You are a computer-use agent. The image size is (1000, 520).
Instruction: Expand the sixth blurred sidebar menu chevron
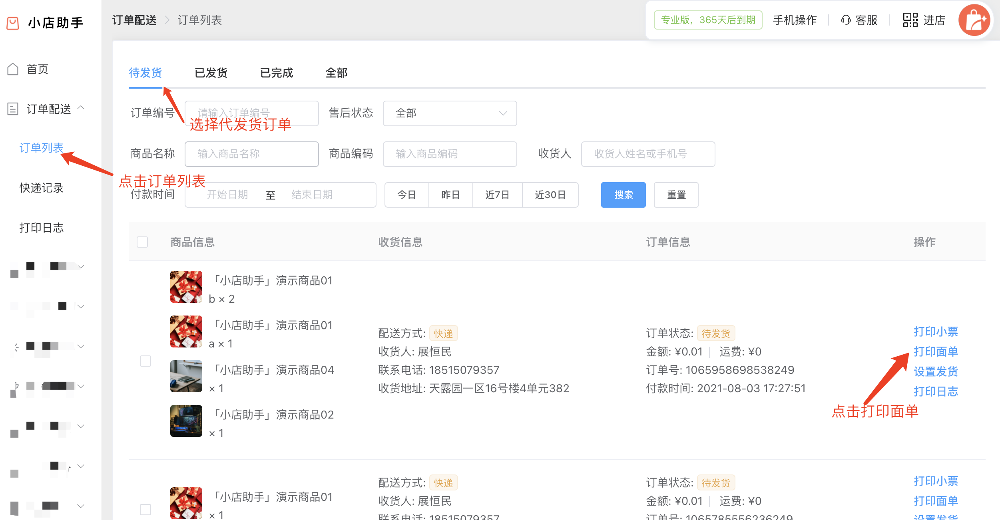coord(81,466)
